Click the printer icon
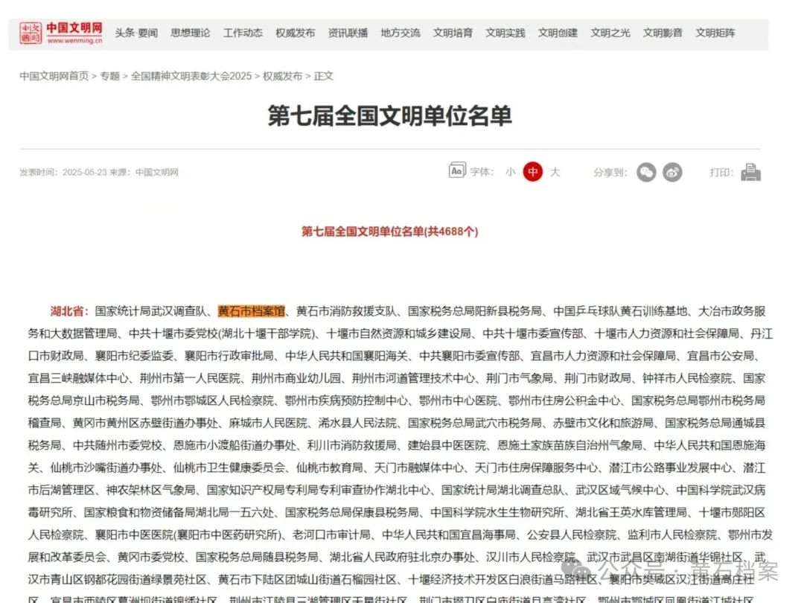804x603 pixels. click(x=750, y=172)
